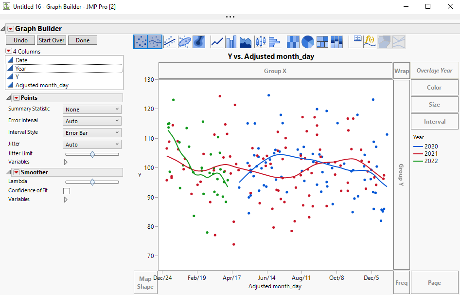Select the Smoother element icon
The image size is (460, 295).
155,42
